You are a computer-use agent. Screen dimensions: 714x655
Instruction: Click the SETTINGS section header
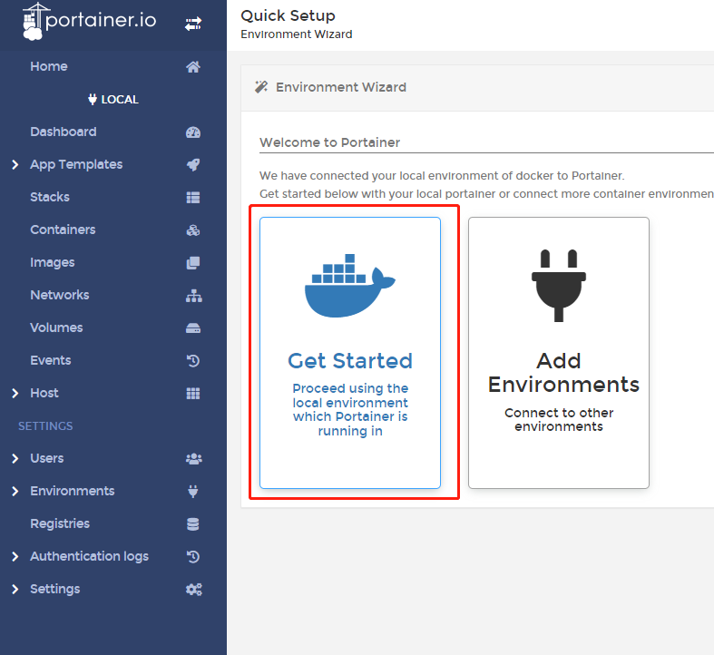[45, 425]
